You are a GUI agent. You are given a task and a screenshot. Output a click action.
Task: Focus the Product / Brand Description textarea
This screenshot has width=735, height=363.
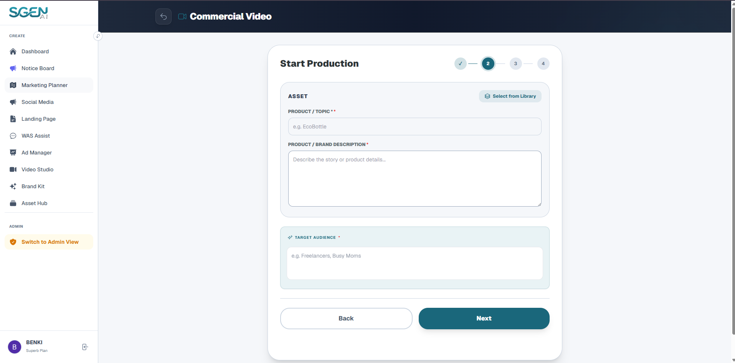[415, 179]
